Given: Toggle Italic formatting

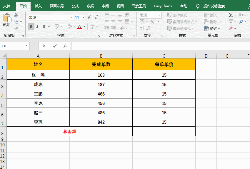Looking at the screenshot, I should pos(38,26).
